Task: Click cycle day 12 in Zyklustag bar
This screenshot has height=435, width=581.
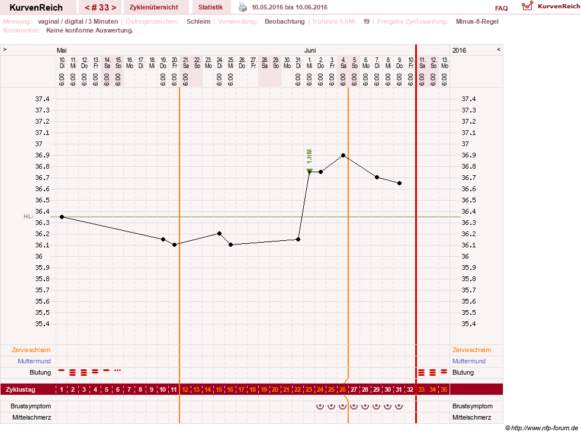Action: tap(185, 389)
